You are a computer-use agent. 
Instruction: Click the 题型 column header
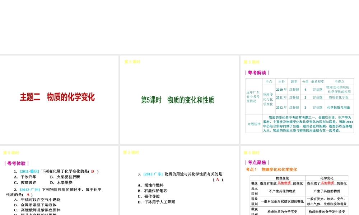pyautogui.click(x=294, y=82)
